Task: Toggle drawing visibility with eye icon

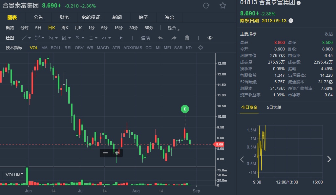Action: [210, 38]
